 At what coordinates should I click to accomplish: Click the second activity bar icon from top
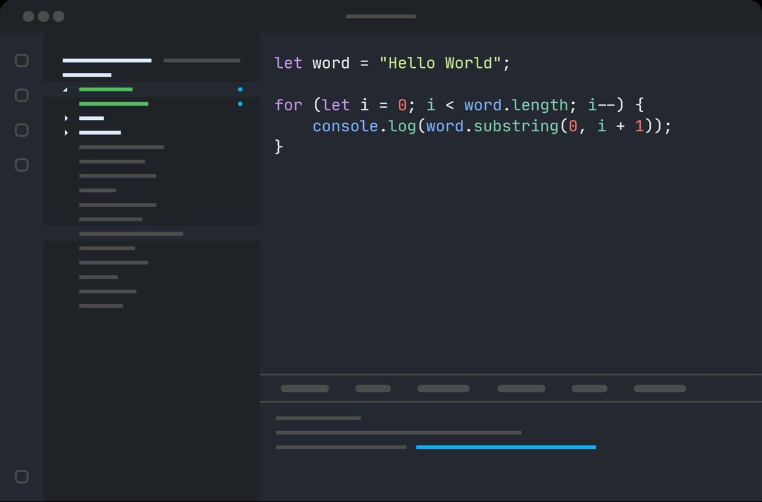[22, 96]
